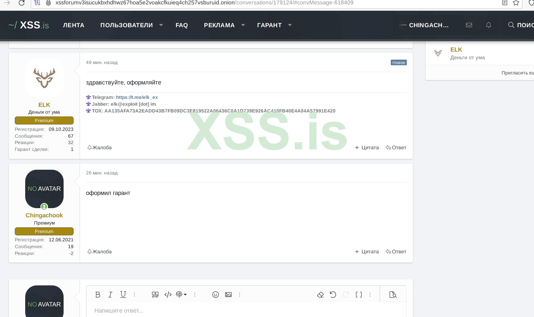Viewport: 534px width, 317px height.
Task: Open more options after the brackets icon
Action: click(x=370, y=295)
